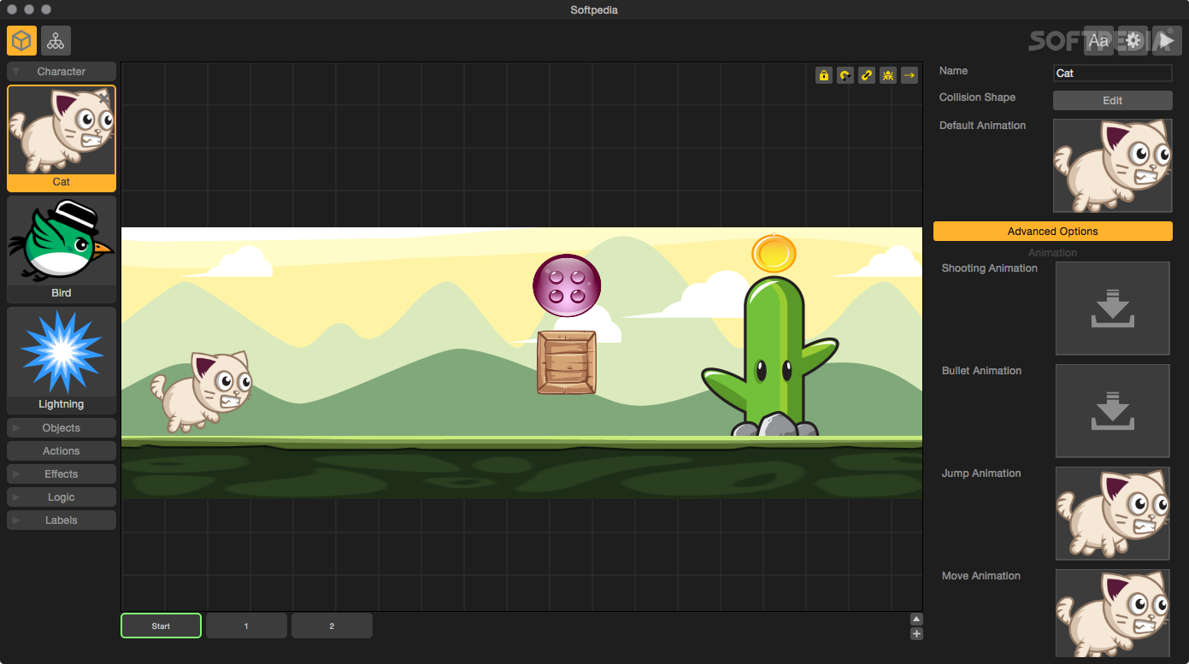The image size is (1189, 664).
Task: Toggle the padlock lock icon on canvas
Action: [x=824, y=75]
